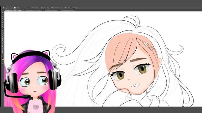Select the Zoom magnifier tool
Image resolution: width=202 pixels, height=113 pixels.
coord(3,53)
